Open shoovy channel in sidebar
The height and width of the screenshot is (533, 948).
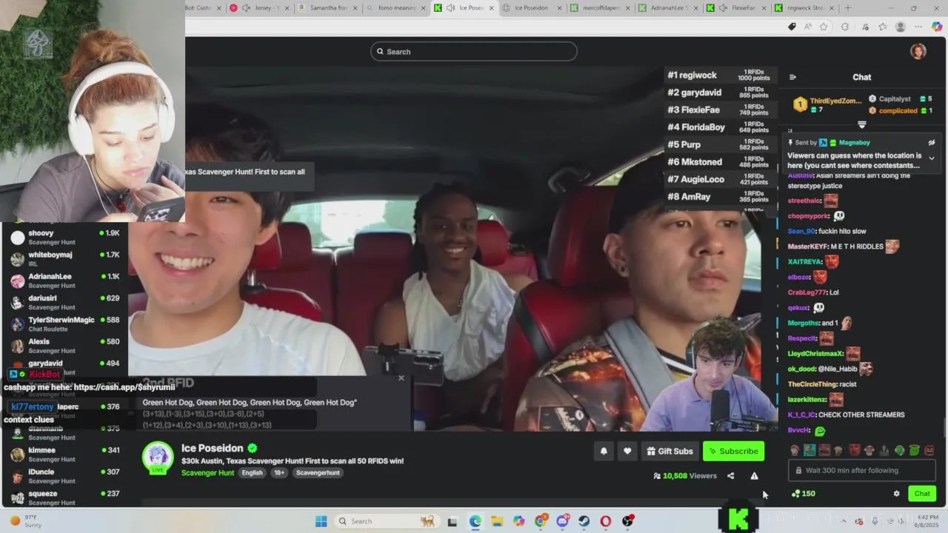tap(64, 237)
